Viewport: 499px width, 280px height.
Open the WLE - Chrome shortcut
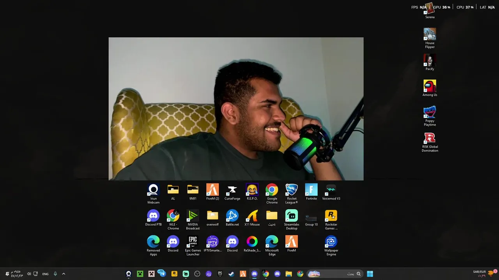coord(173,220)
